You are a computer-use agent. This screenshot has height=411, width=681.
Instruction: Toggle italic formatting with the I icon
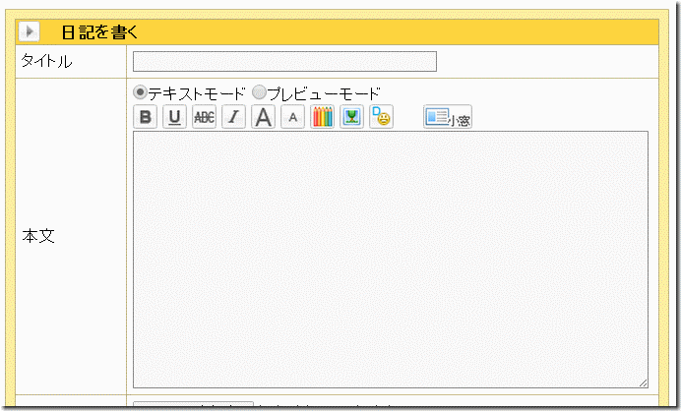coord(233,117)
